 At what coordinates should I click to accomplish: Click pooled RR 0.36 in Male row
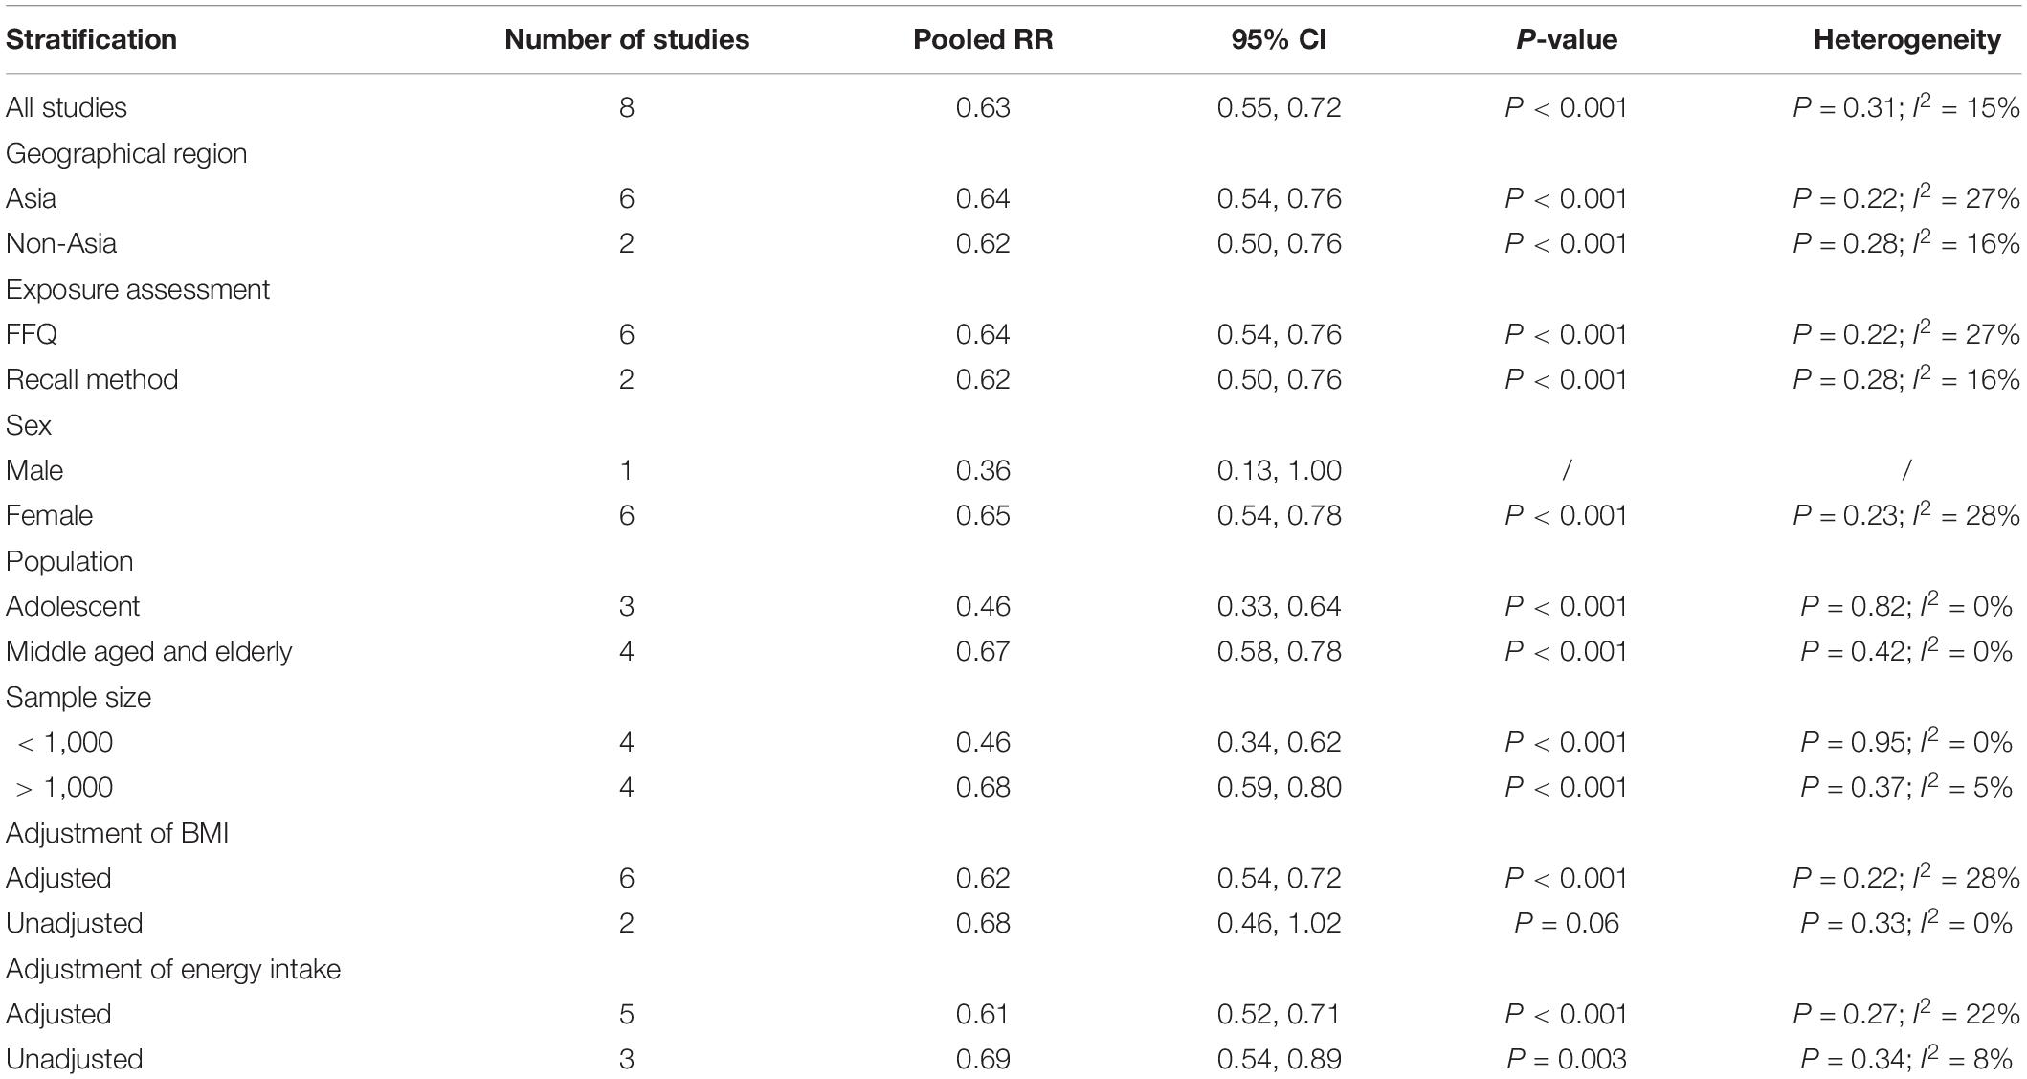(983, 470)
